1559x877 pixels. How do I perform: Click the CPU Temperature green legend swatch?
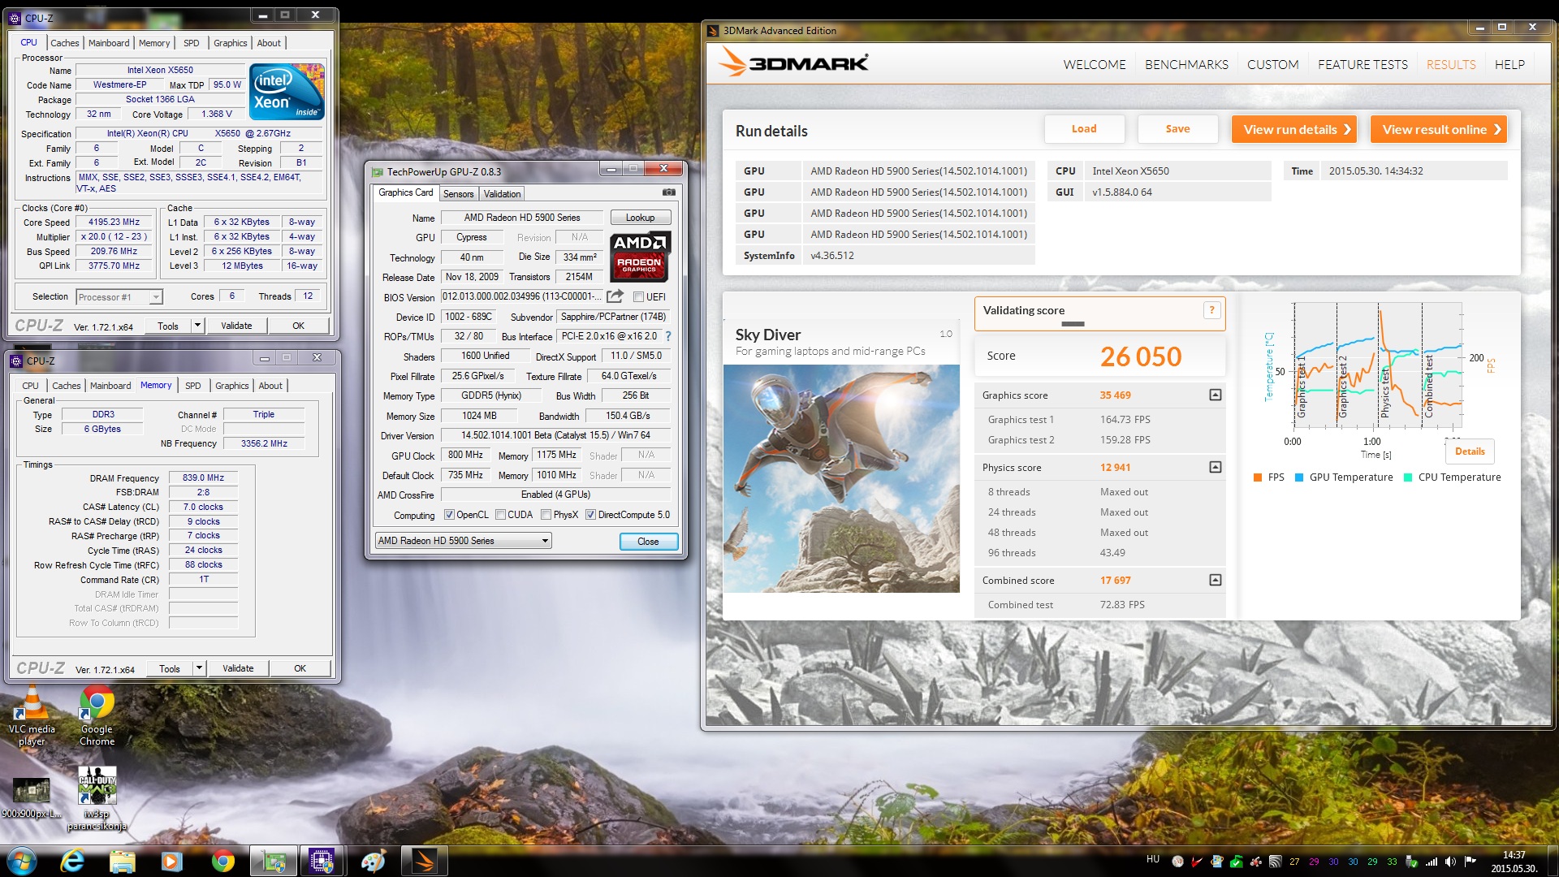click(x=1408, y=477)
